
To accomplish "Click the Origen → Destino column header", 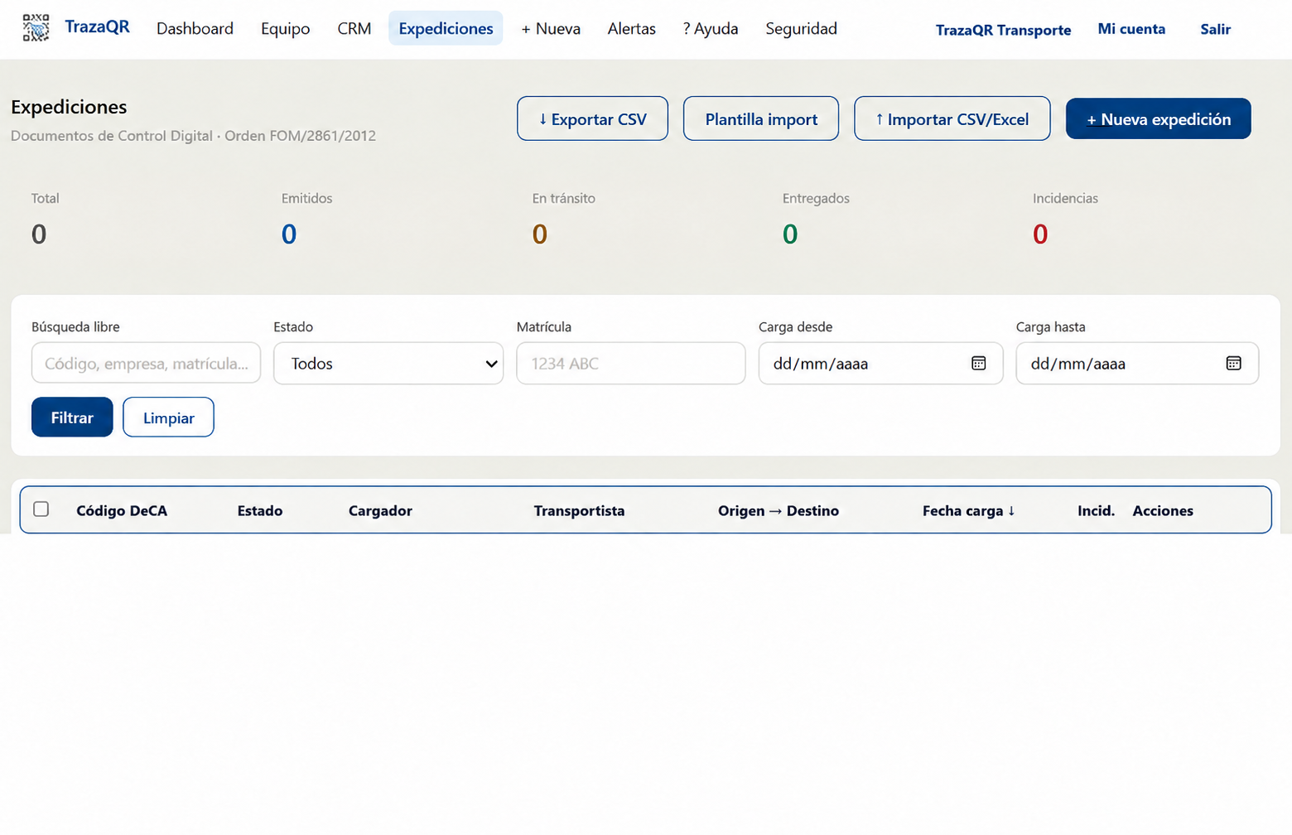I will click(779, 510).
